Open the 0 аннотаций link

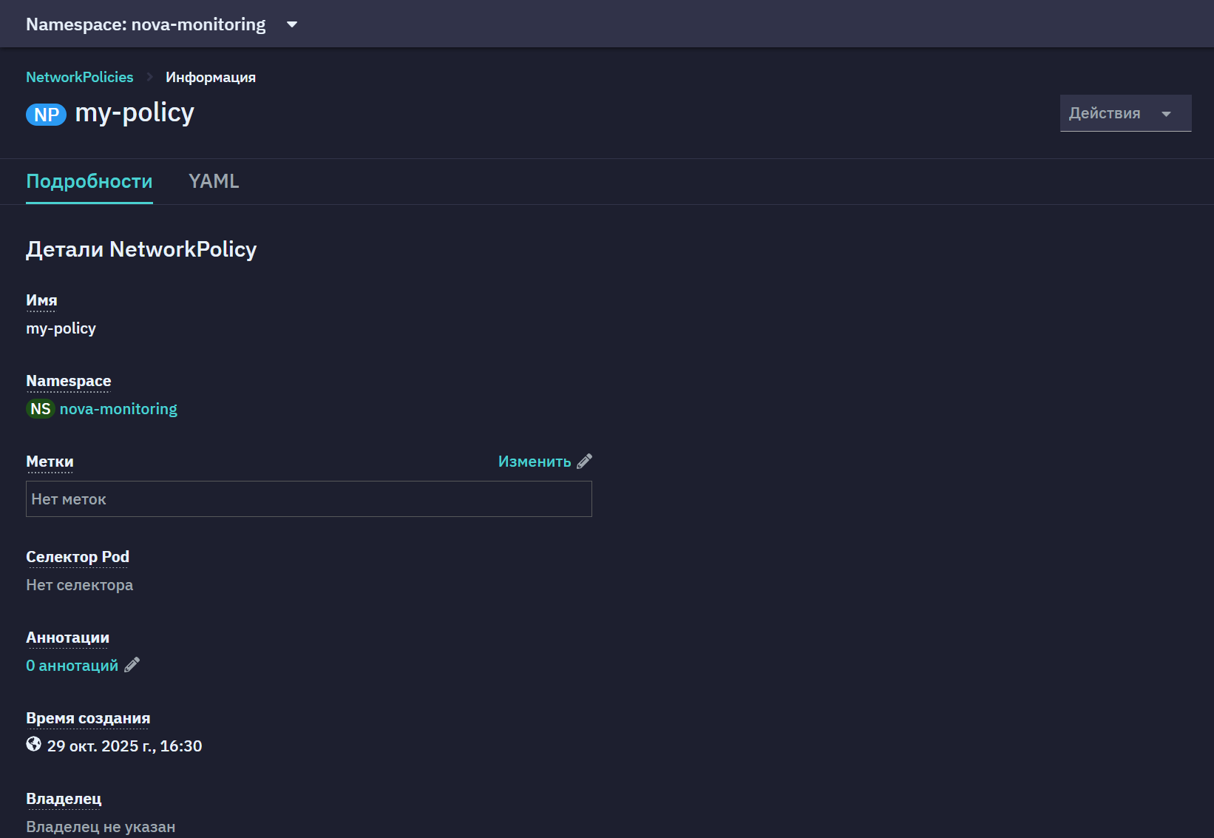[72, 666]
